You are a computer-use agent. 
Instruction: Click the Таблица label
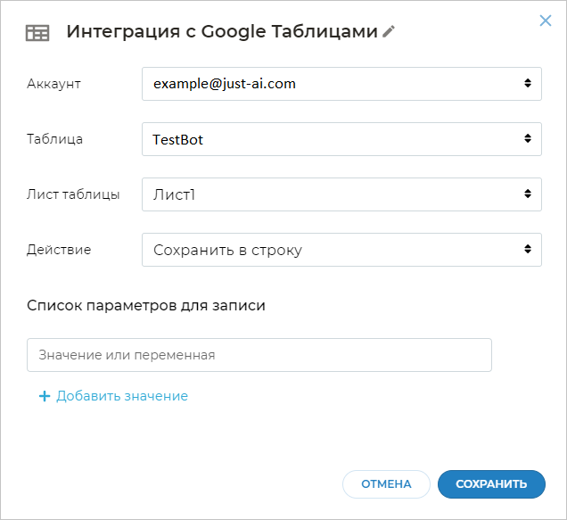point(54,139)
